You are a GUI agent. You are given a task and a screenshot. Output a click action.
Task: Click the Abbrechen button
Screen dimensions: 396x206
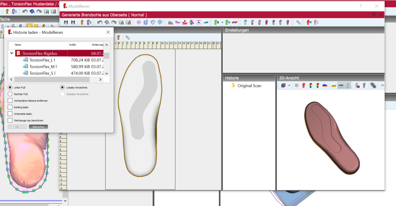point(38,127)
